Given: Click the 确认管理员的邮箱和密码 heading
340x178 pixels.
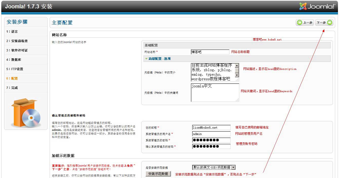Looking at the screenshot, I should tap(68, 115).
